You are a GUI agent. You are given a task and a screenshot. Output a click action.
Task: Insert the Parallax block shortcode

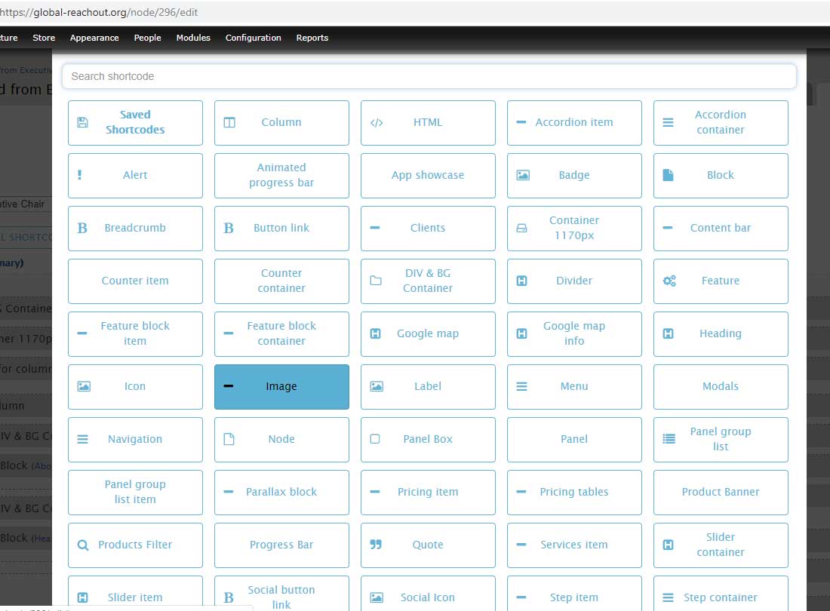[281, 493]
